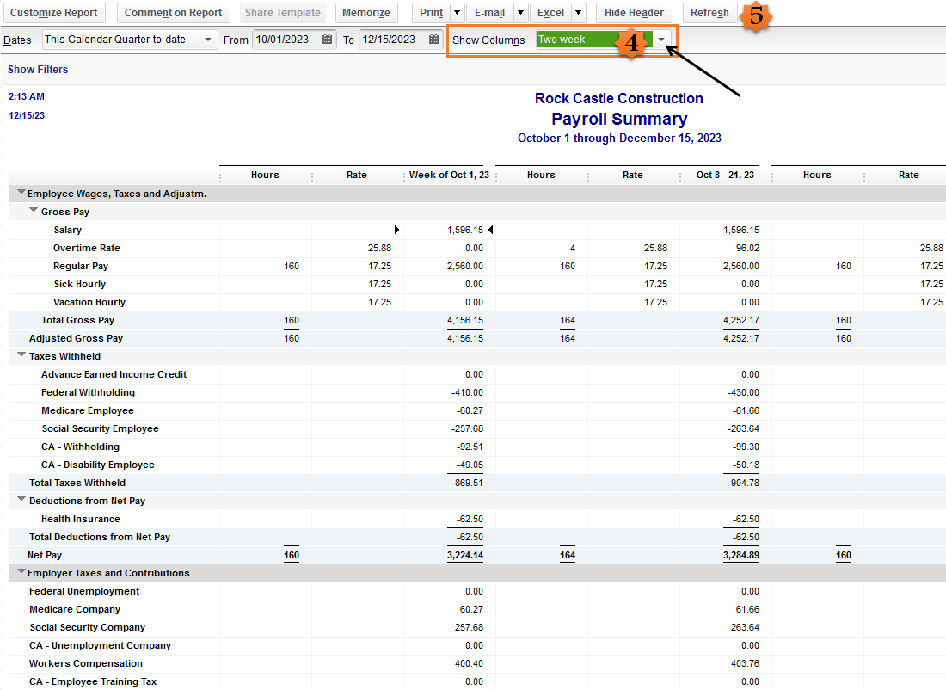This screenshot has height=690, width=946.
Task: Click Workers Compensation value 400.40
Action: 469,664
